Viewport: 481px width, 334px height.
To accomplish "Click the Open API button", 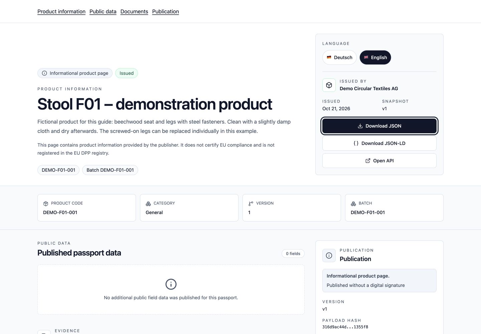I will (379, 161).
